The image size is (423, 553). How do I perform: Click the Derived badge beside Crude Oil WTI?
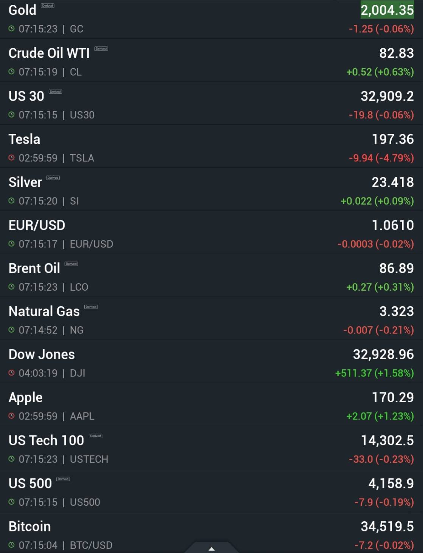[101, 49]
